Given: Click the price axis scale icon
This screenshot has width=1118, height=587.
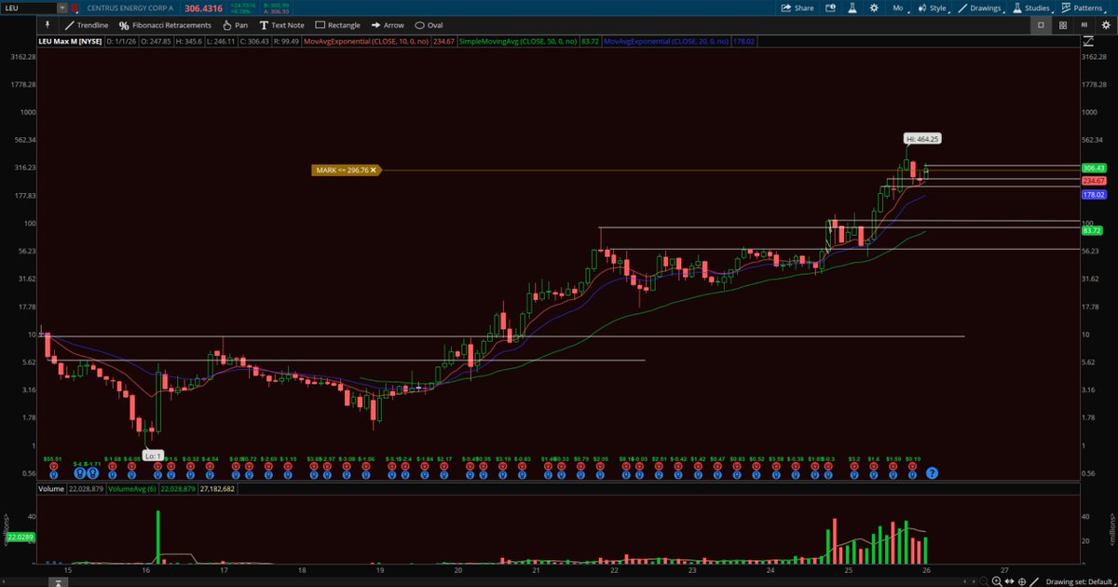Looking at the screenshot, I should tap(1087, 41).
